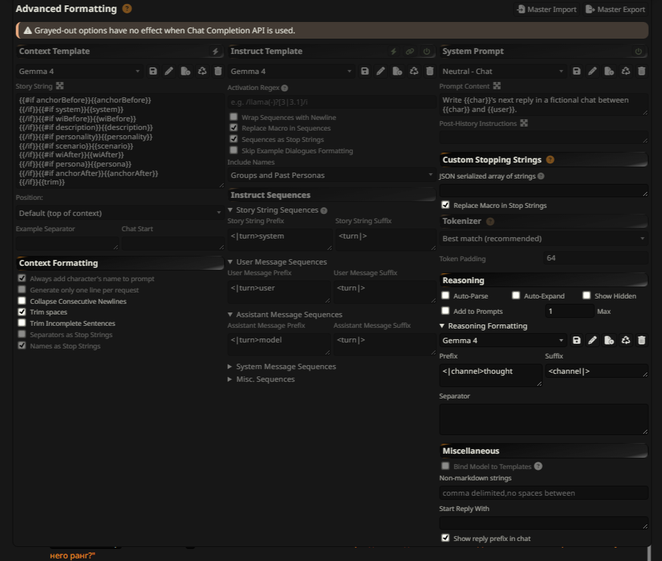
Task: Rename the Instruct Template with pencil icon
Action: point(381,71)
